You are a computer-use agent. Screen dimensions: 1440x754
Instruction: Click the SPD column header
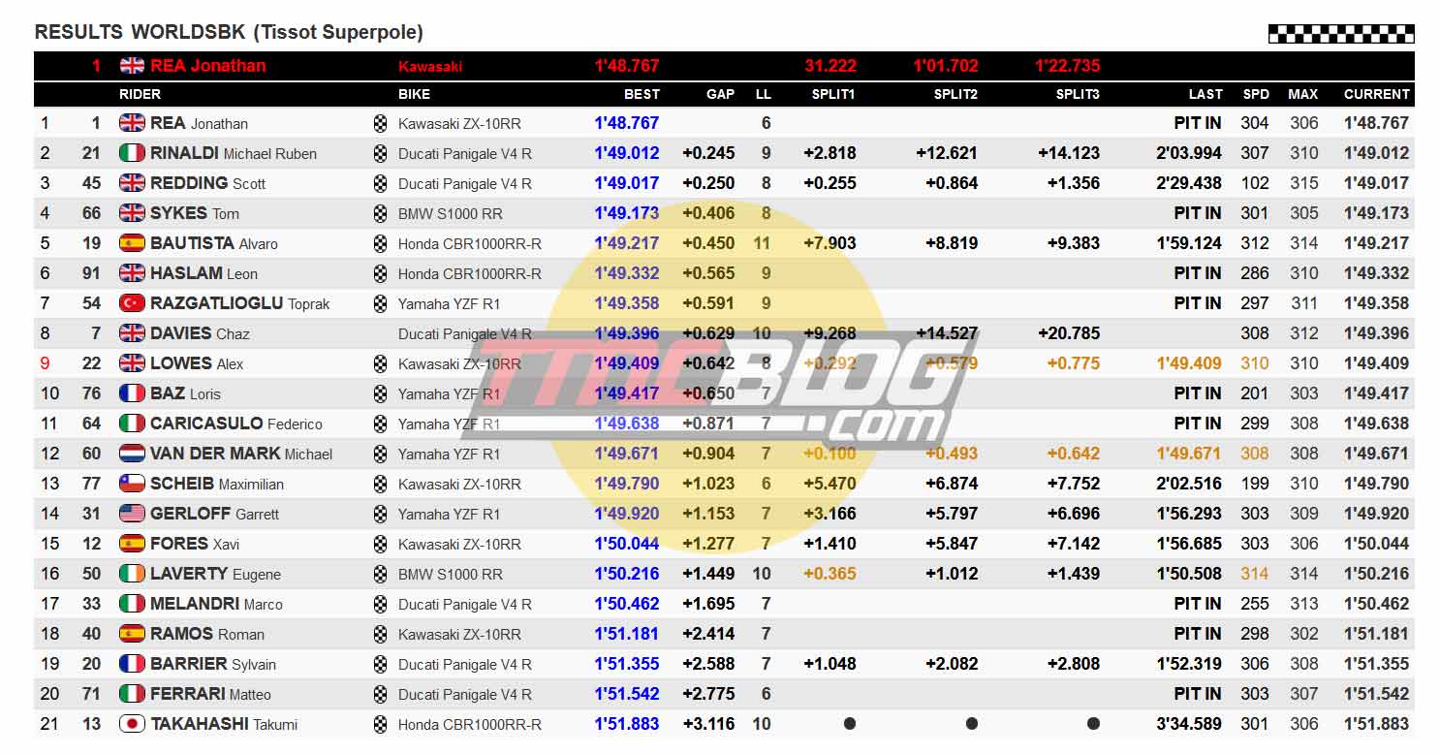tap(1256, 94)
